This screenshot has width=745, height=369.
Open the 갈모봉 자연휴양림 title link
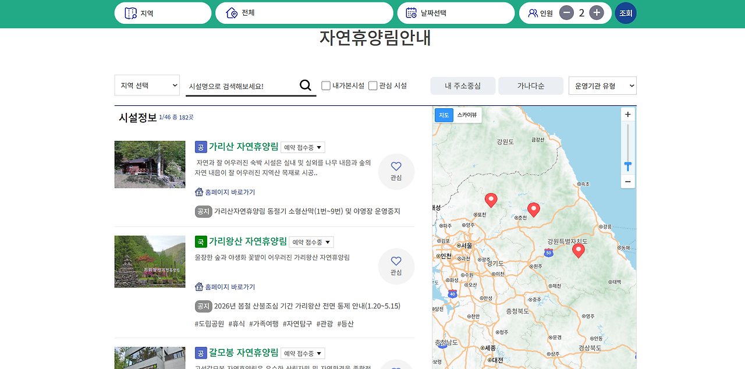tap(243, 353)
